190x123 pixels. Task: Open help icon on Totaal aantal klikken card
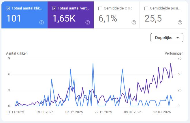tap(42, 22)
